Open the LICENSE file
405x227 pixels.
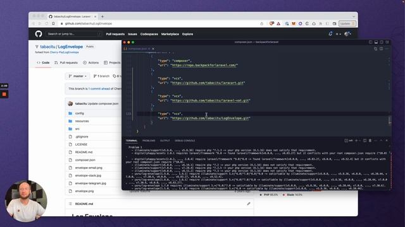[81, 144]
